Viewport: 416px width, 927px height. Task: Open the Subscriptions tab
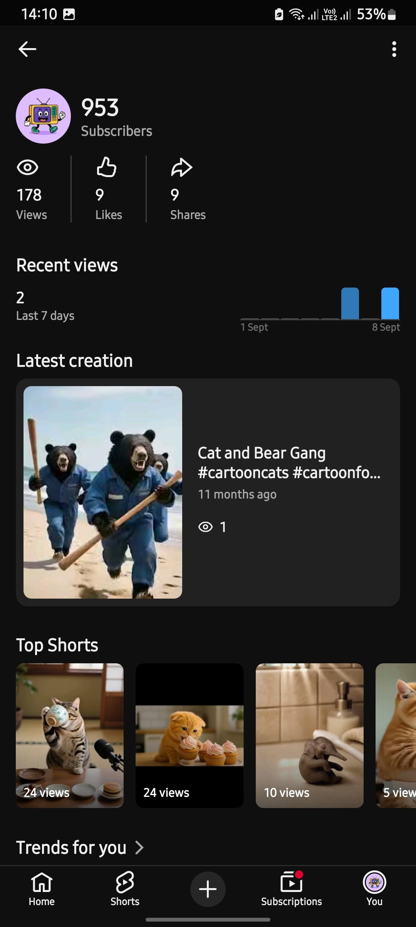pyautogui.click(x=292, y=889)
